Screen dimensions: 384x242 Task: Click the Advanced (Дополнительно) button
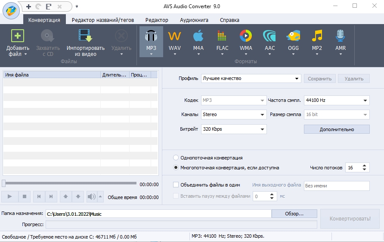pyautogui.click(x=337, y=129)
